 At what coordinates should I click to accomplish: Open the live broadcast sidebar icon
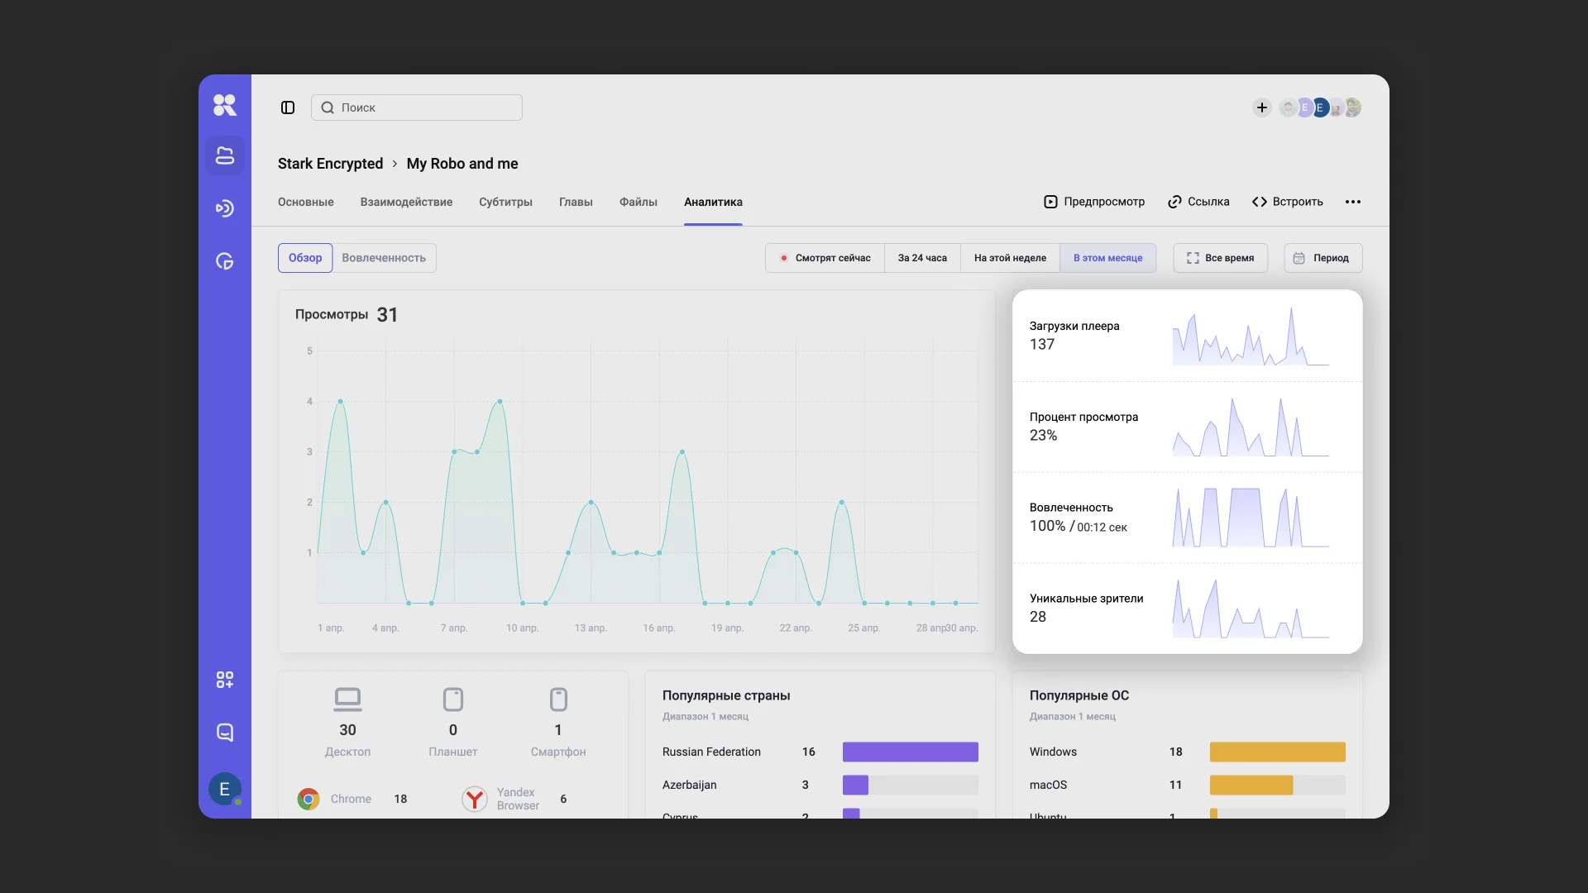coord(225,208)
